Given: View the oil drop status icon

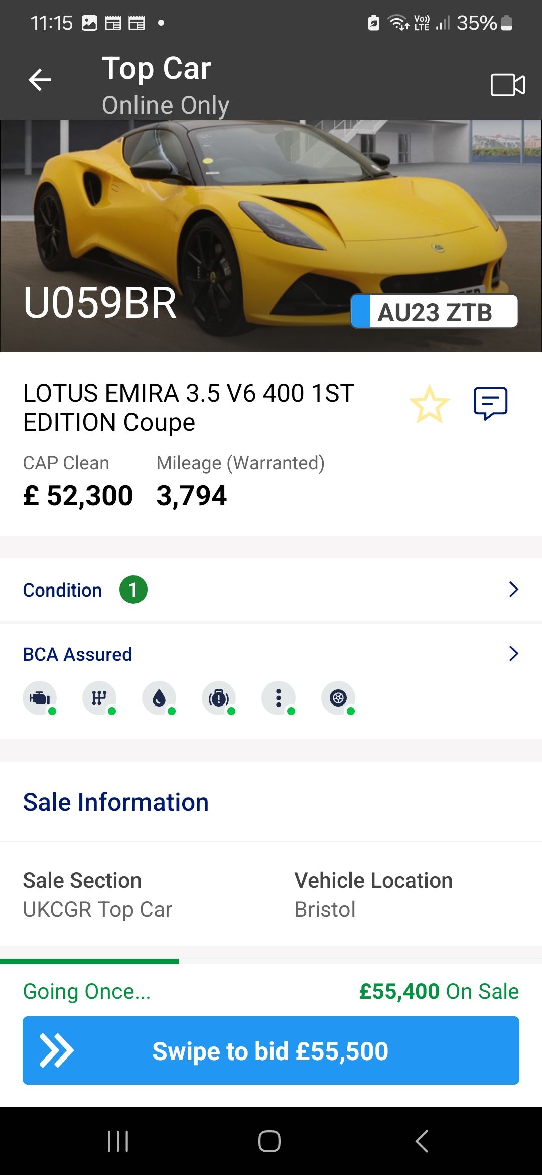Looking at the screenshot, I should [x=159, y=698].
